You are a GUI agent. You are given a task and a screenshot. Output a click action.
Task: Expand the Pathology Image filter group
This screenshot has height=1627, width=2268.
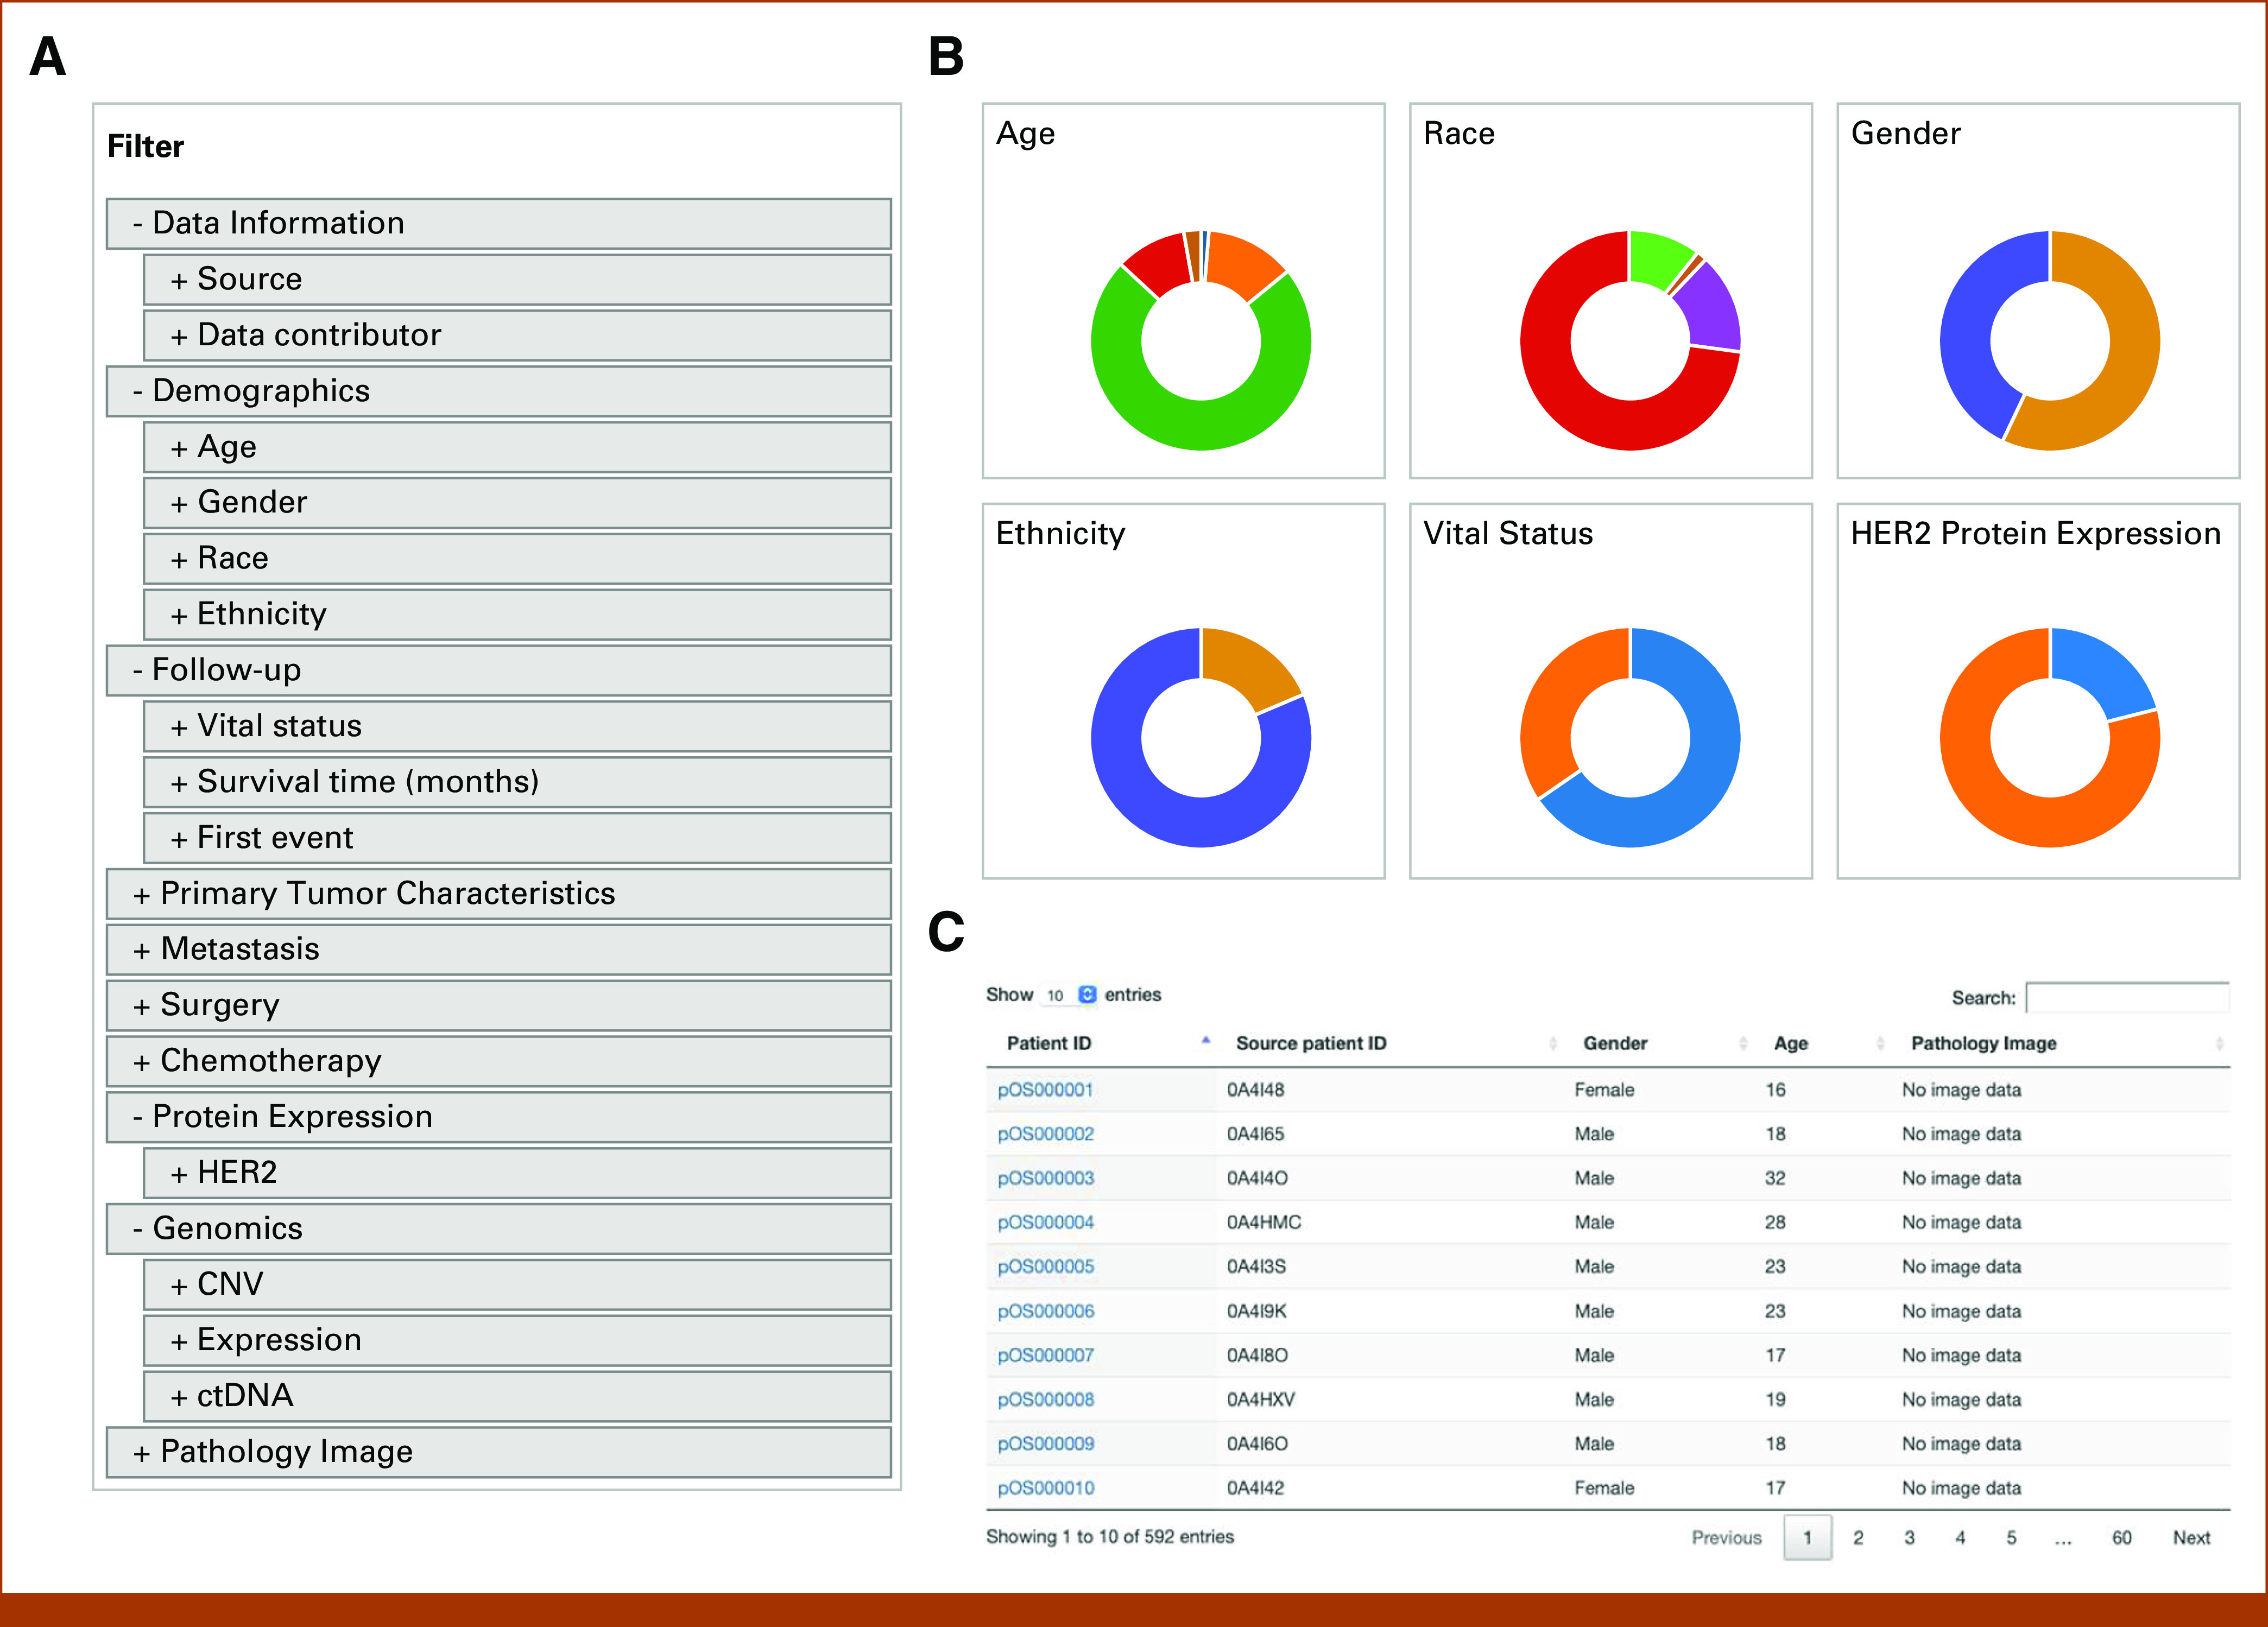pos(498,1452)
